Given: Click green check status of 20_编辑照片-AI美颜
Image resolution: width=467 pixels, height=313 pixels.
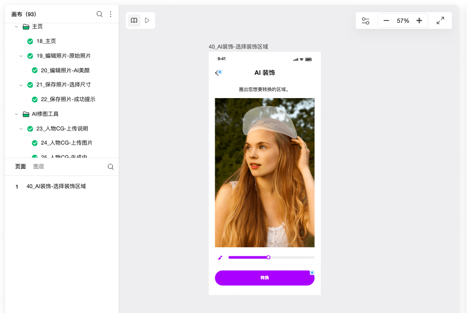Looking at the screenshot, I should point(34,70).
